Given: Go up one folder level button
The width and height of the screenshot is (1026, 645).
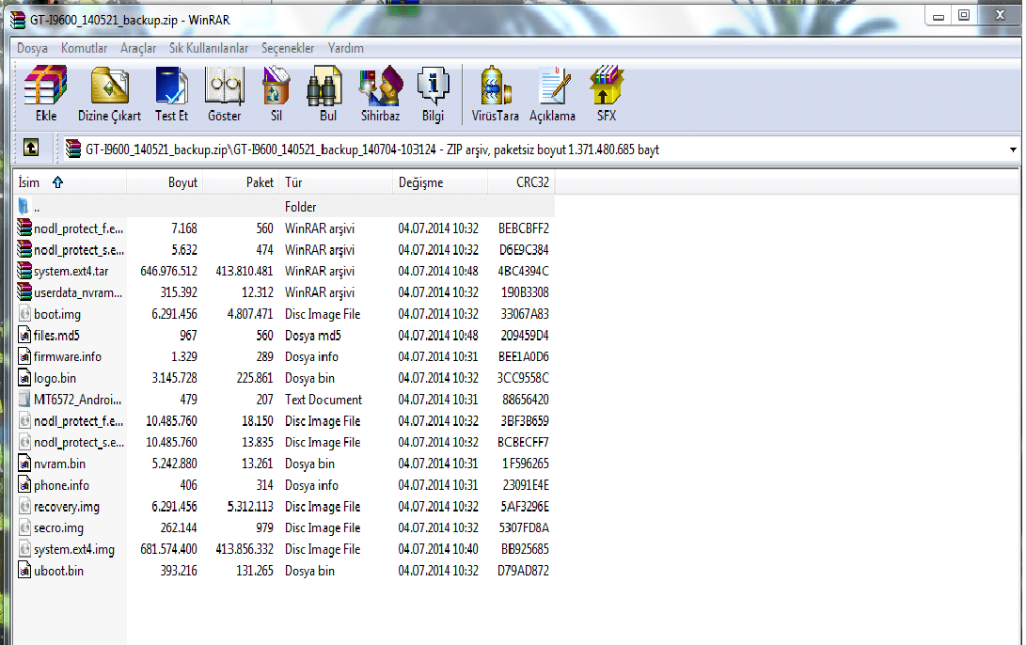Looking at the screenshot, I should click(x=31, y=149).
